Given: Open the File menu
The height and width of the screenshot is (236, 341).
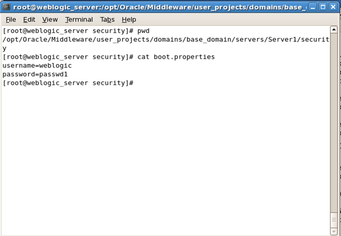Looking at the screenshot, I should coord(11,19).
